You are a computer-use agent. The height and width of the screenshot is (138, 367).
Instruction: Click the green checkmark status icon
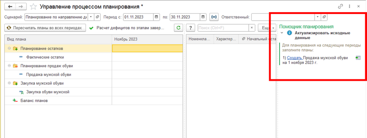91,28
